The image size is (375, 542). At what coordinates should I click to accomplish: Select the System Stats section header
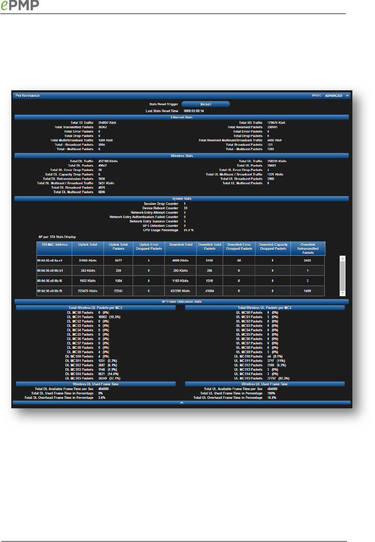(x=181, y=199)
